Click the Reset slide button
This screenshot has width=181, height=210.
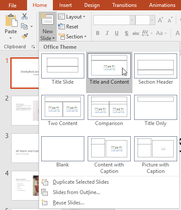click(68, 27)
